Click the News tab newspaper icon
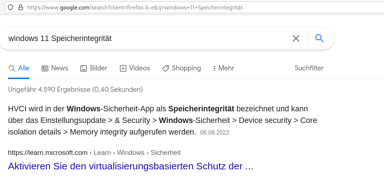The width and height of the screenshot is (384, 177). 45,68
